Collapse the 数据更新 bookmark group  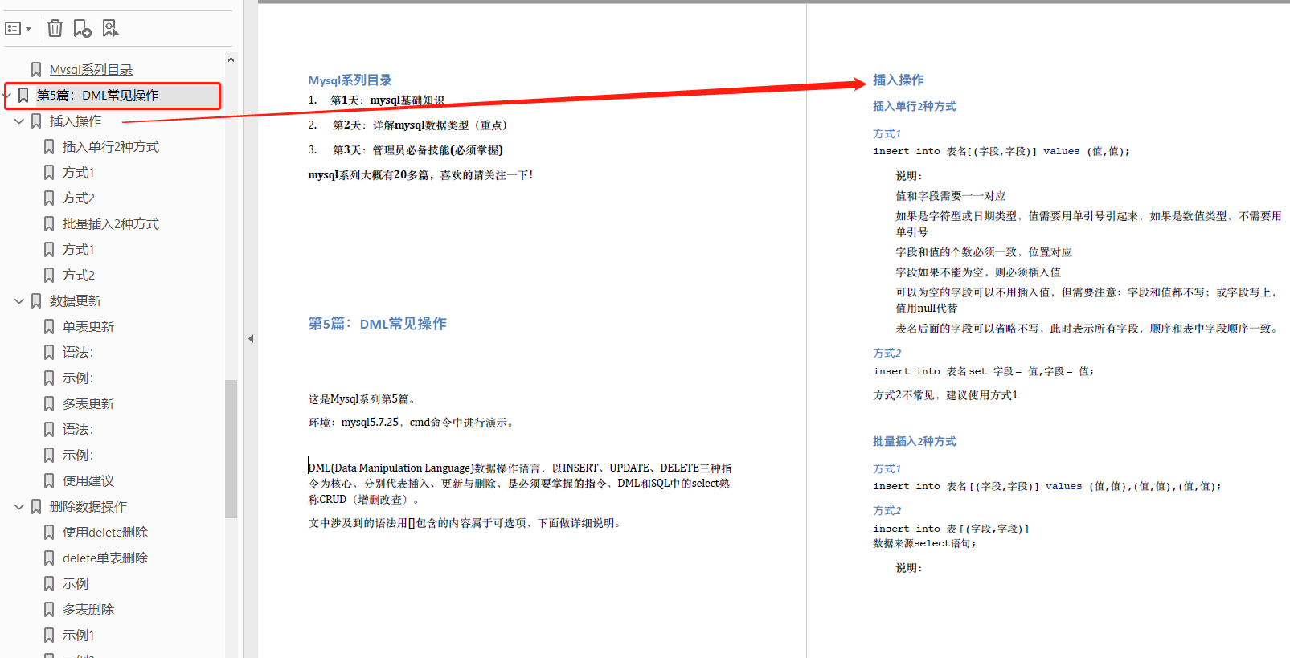19,301
